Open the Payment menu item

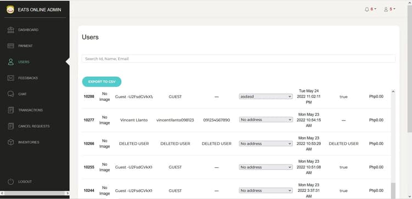25,46
